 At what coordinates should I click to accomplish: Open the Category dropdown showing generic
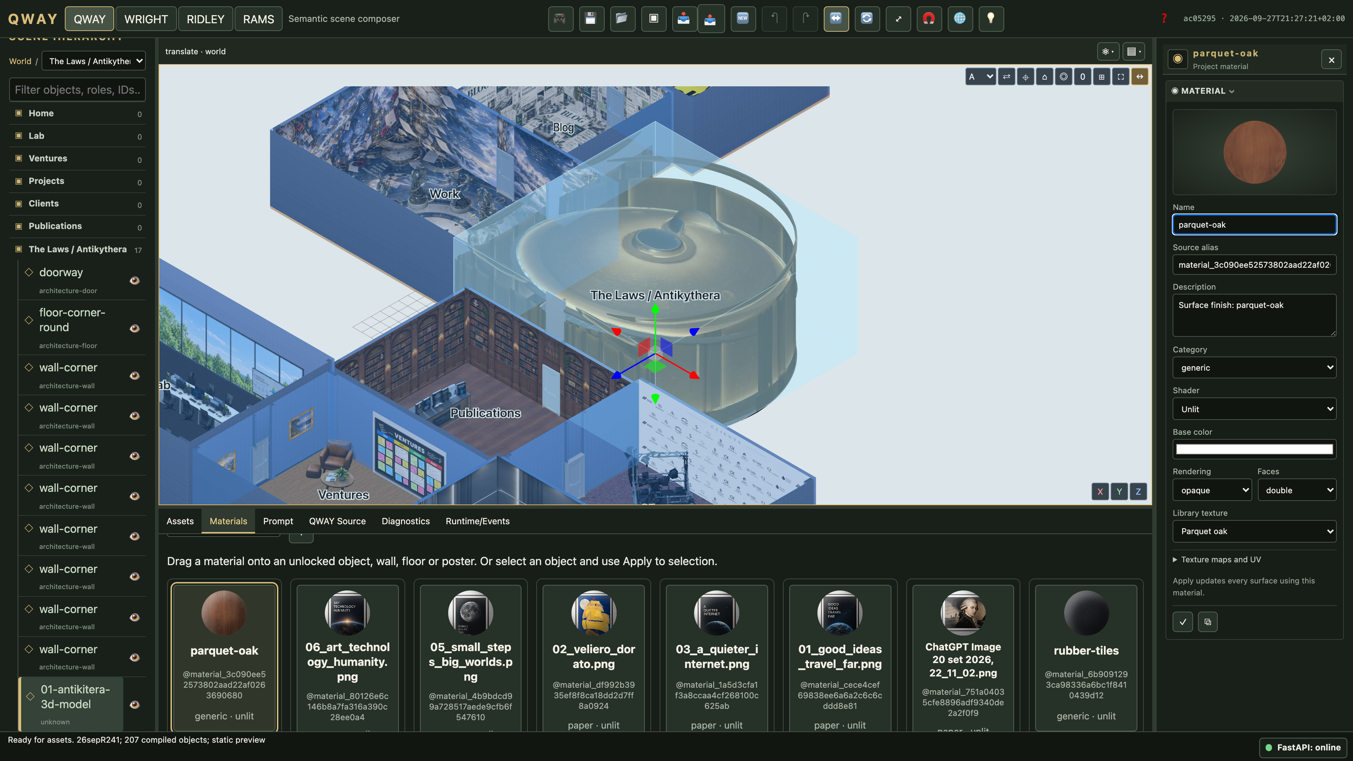1254,367
